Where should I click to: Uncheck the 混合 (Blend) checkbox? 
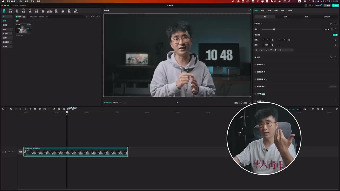[x=256, y=57]
